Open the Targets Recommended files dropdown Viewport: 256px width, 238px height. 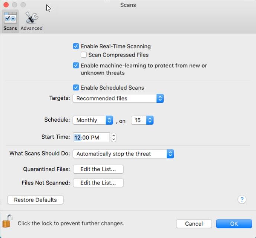click(x=118, y=99)
